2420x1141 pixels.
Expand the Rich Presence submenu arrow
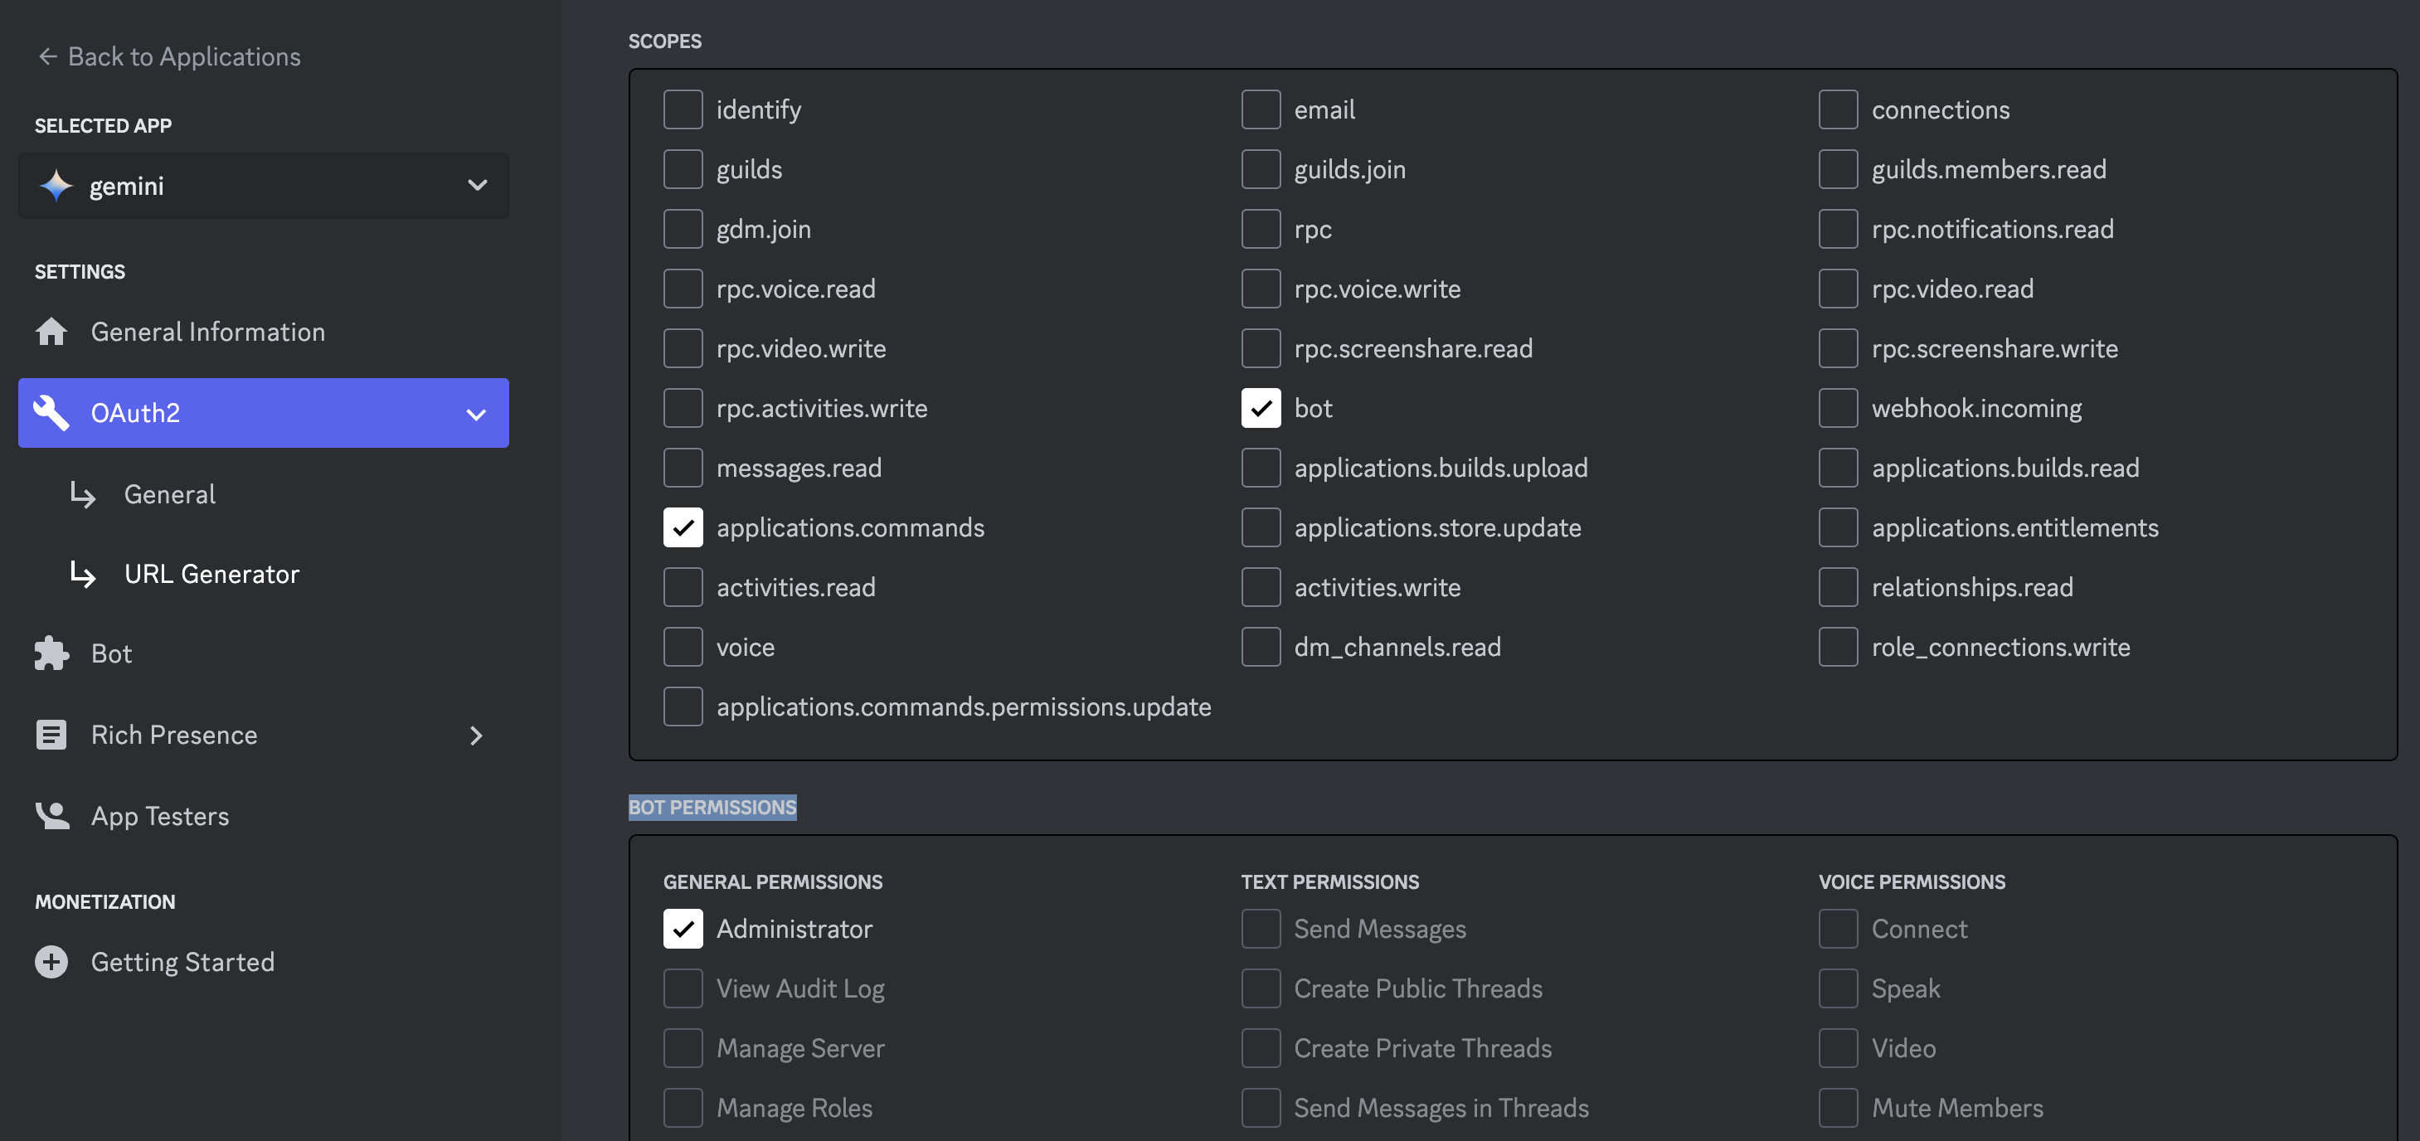coord(476,736)
